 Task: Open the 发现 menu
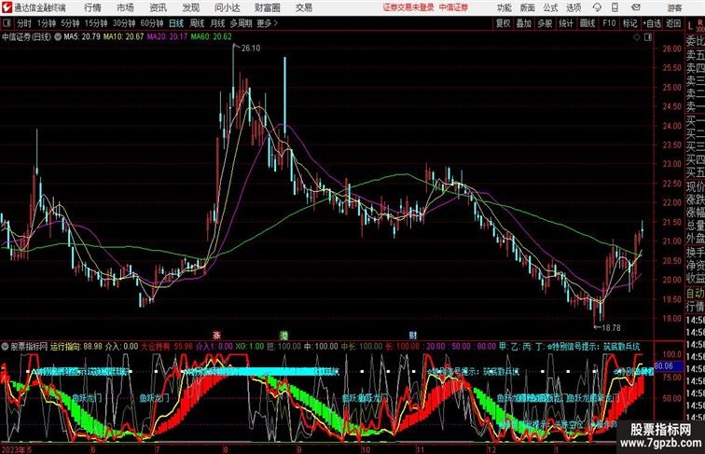(x=190, y=7)
